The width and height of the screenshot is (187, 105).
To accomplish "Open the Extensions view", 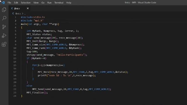I will point(4,44).
